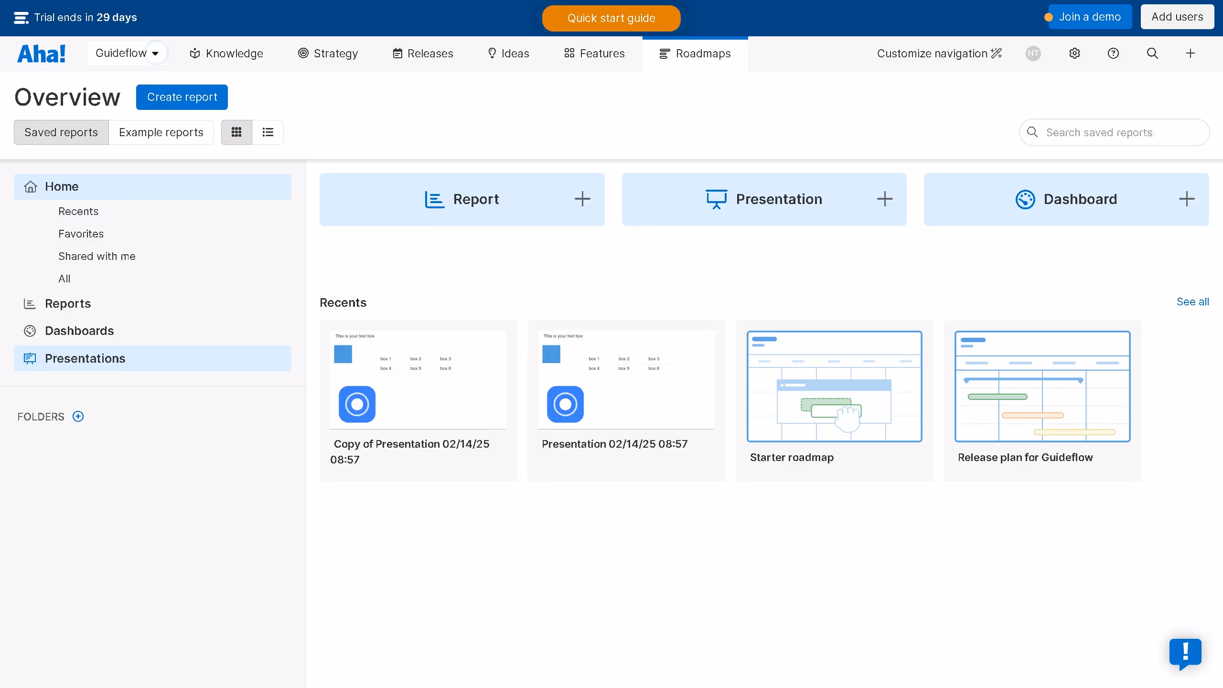Viewport: 1223px width, 688px height.
Task: Expand the Dashboard creation plus
Action: point(1187,199)
